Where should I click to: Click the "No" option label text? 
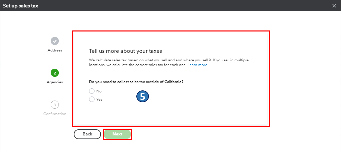(x=99, y=91)
